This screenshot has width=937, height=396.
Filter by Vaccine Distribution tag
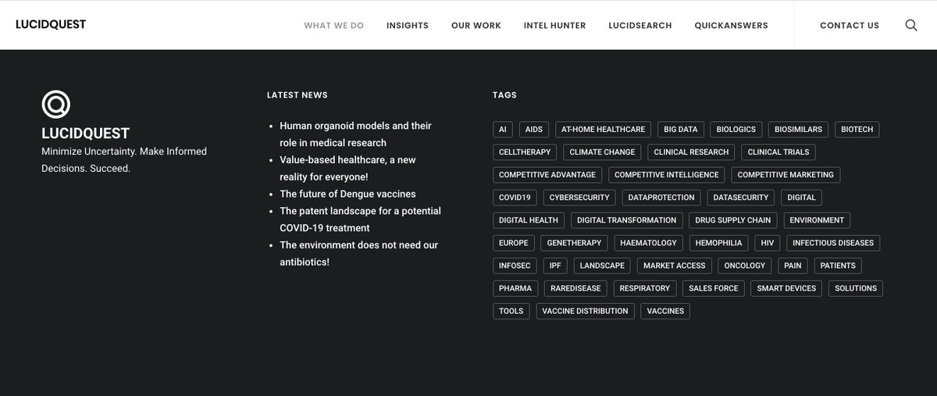[x=586, y=311]
